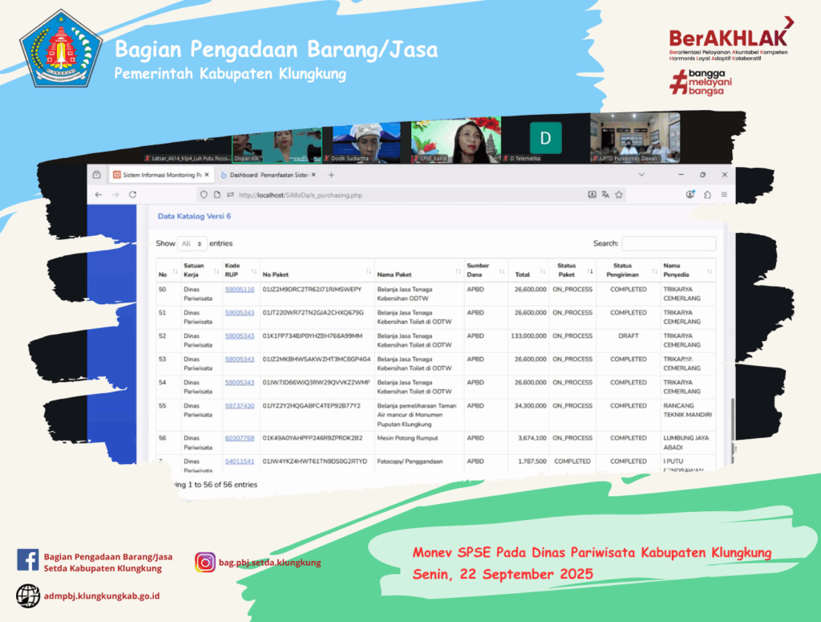
Task: Bookmark this page with the star icon
Action: (x=620, y=194)
